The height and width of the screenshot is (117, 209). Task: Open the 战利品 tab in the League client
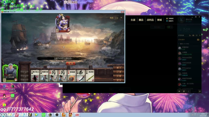150,20
